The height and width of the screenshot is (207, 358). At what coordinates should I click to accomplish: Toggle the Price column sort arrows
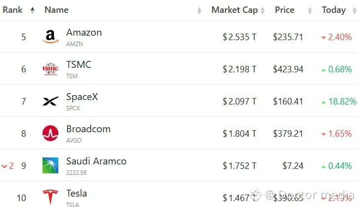310,10
